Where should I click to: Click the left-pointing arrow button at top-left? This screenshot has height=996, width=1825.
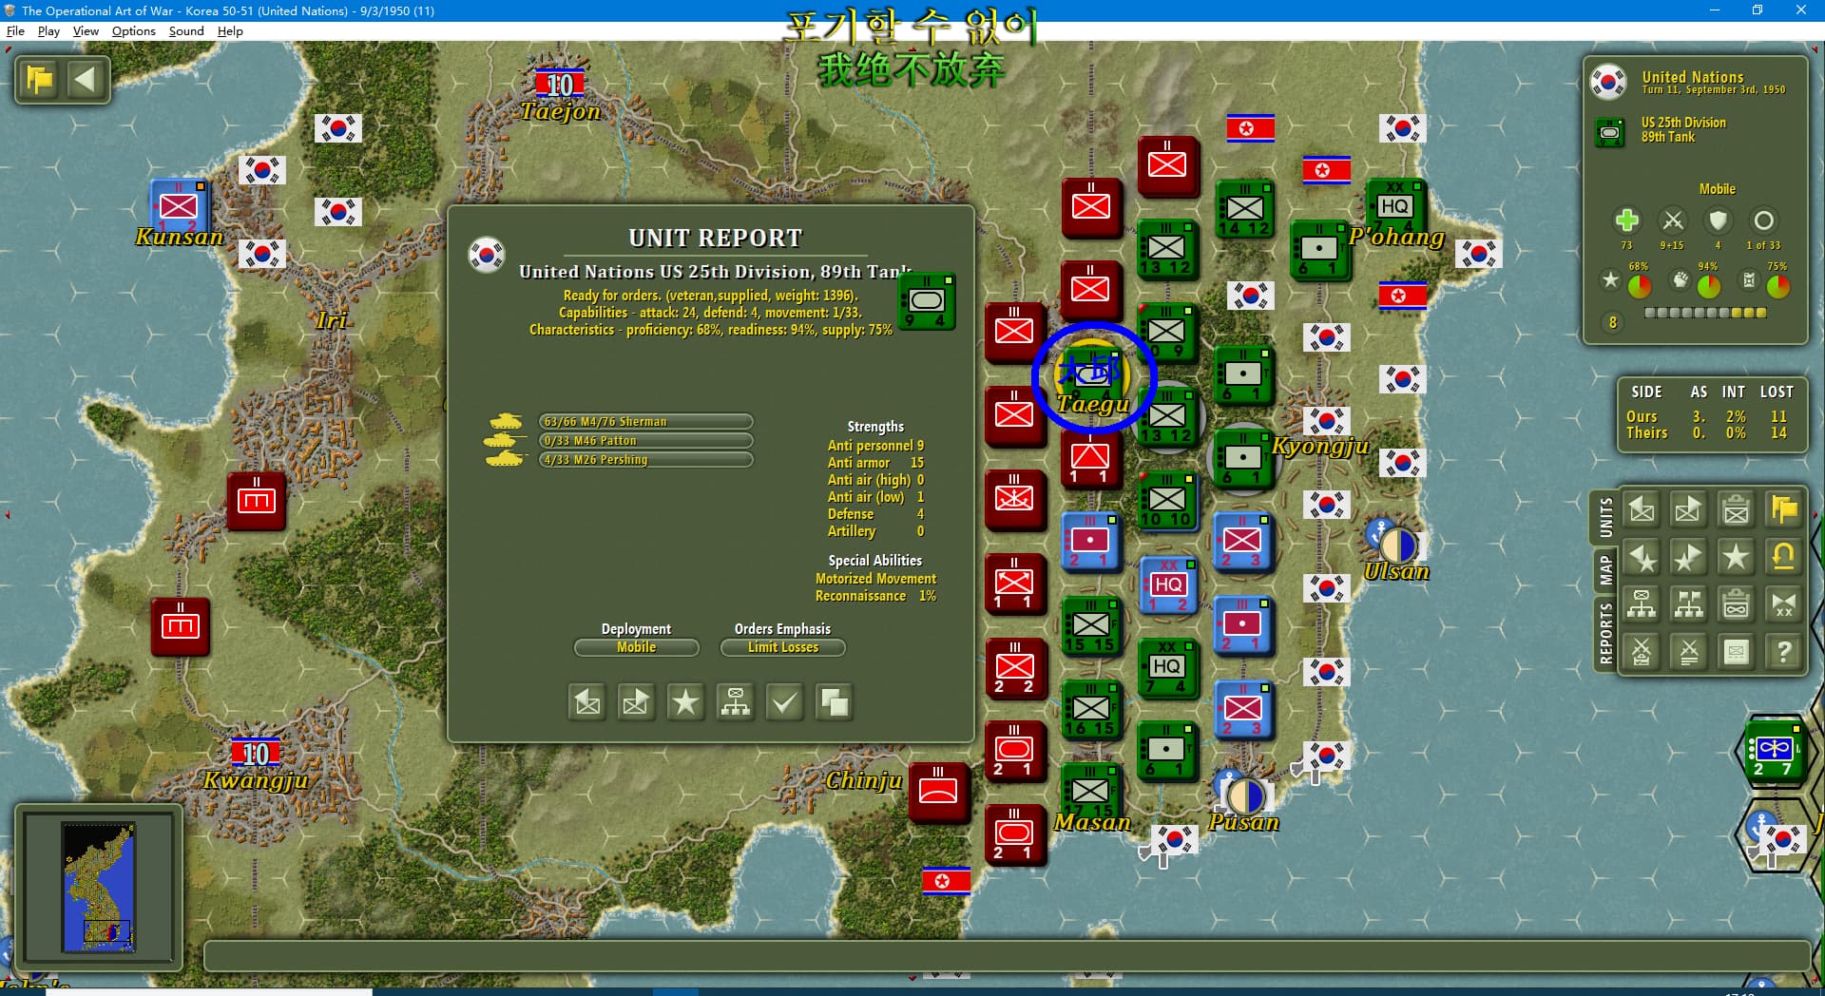86,79
